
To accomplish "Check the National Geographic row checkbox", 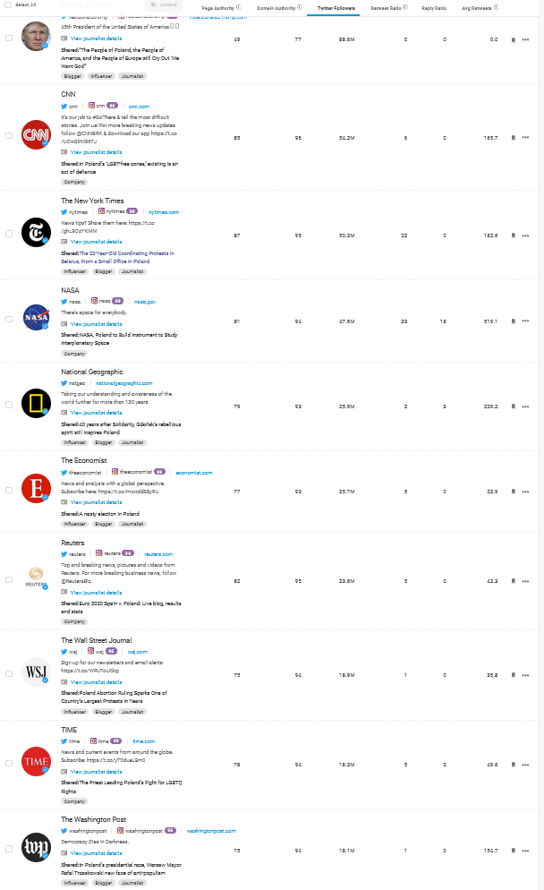I will (x=9, y=406).
